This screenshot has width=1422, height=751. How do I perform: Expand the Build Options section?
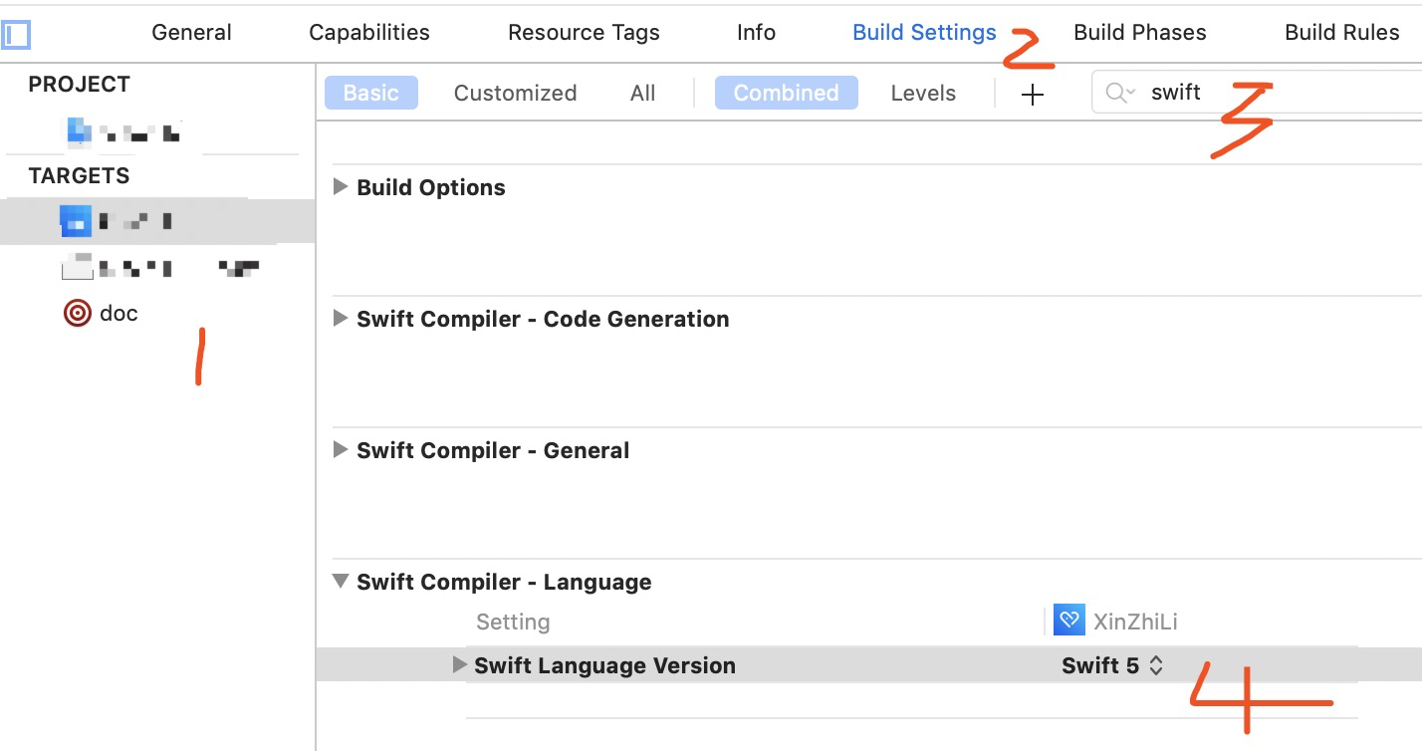pos(341,186)
